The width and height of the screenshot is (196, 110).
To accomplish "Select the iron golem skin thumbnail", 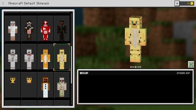I will pyautogui.click(x=62, y=85).
